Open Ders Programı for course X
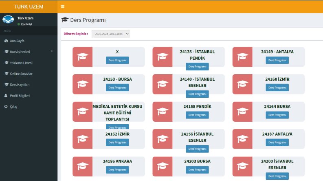 point(117,60)
